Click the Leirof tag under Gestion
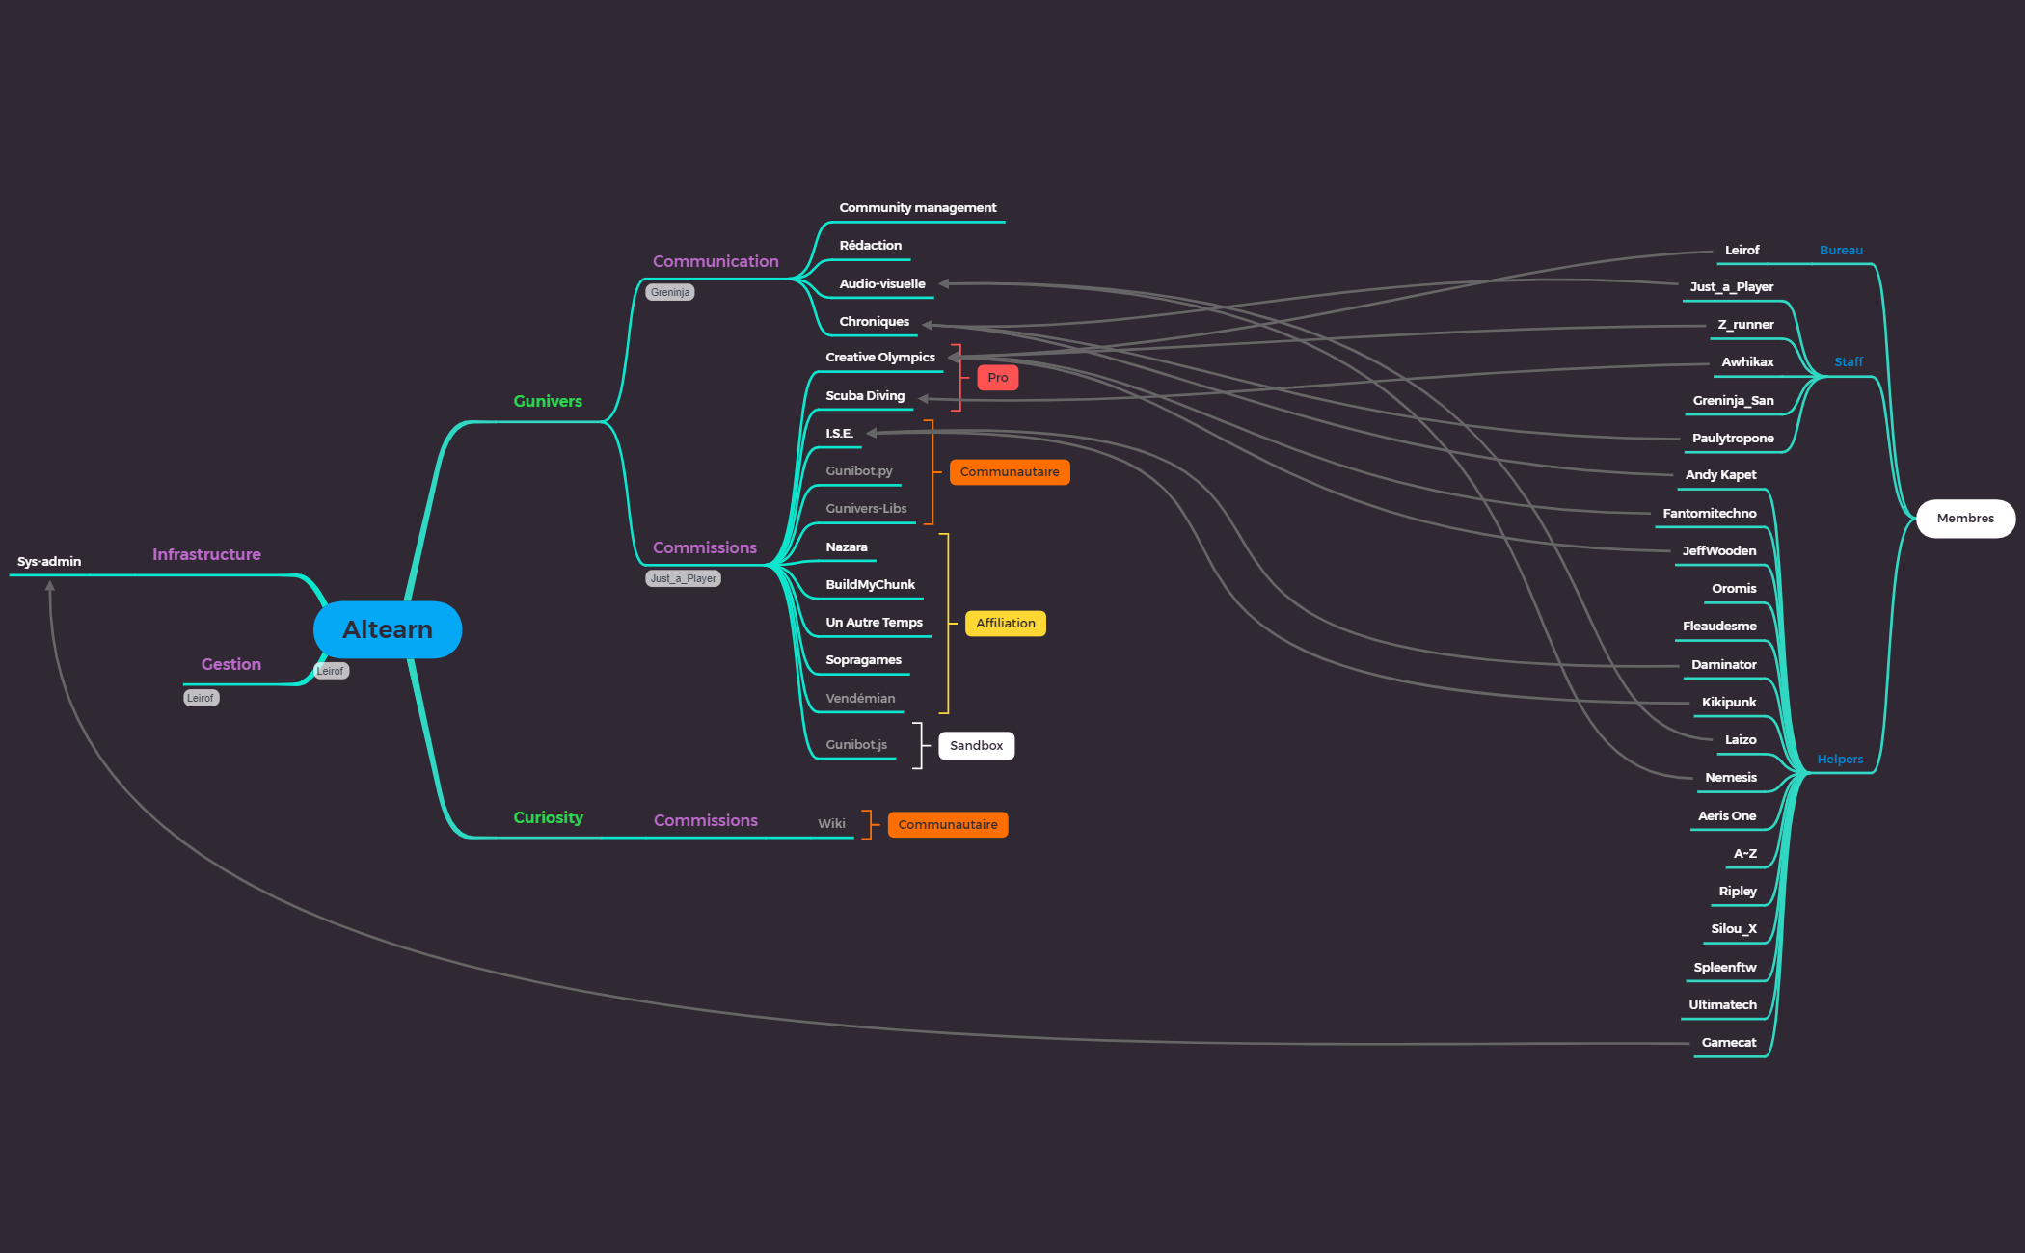Screen dimensions: 2025x1253 [x=201, y=697]
